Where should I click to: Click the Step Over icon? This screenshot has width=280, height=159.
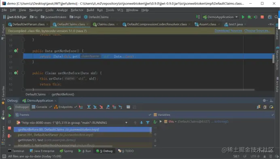(x=89, y=107)
